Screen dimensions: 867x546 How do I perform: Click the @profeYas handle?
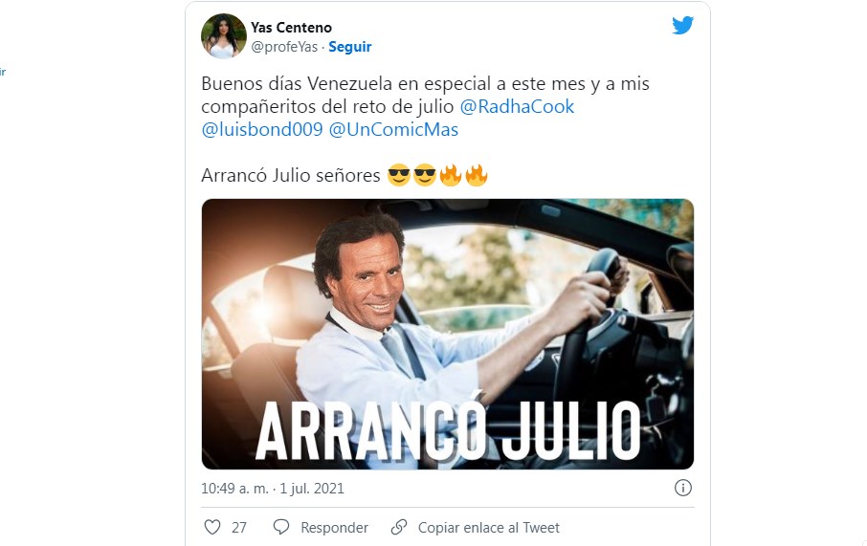click(x=284, y=47)
